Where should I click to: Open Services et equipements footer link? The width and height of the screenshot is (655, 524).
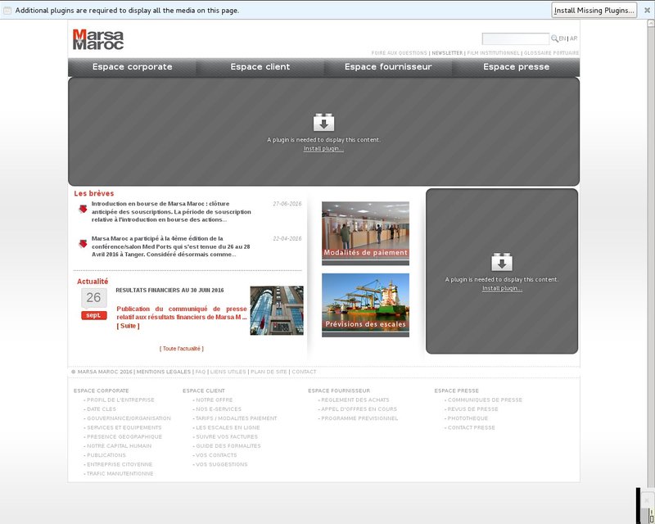124,427
